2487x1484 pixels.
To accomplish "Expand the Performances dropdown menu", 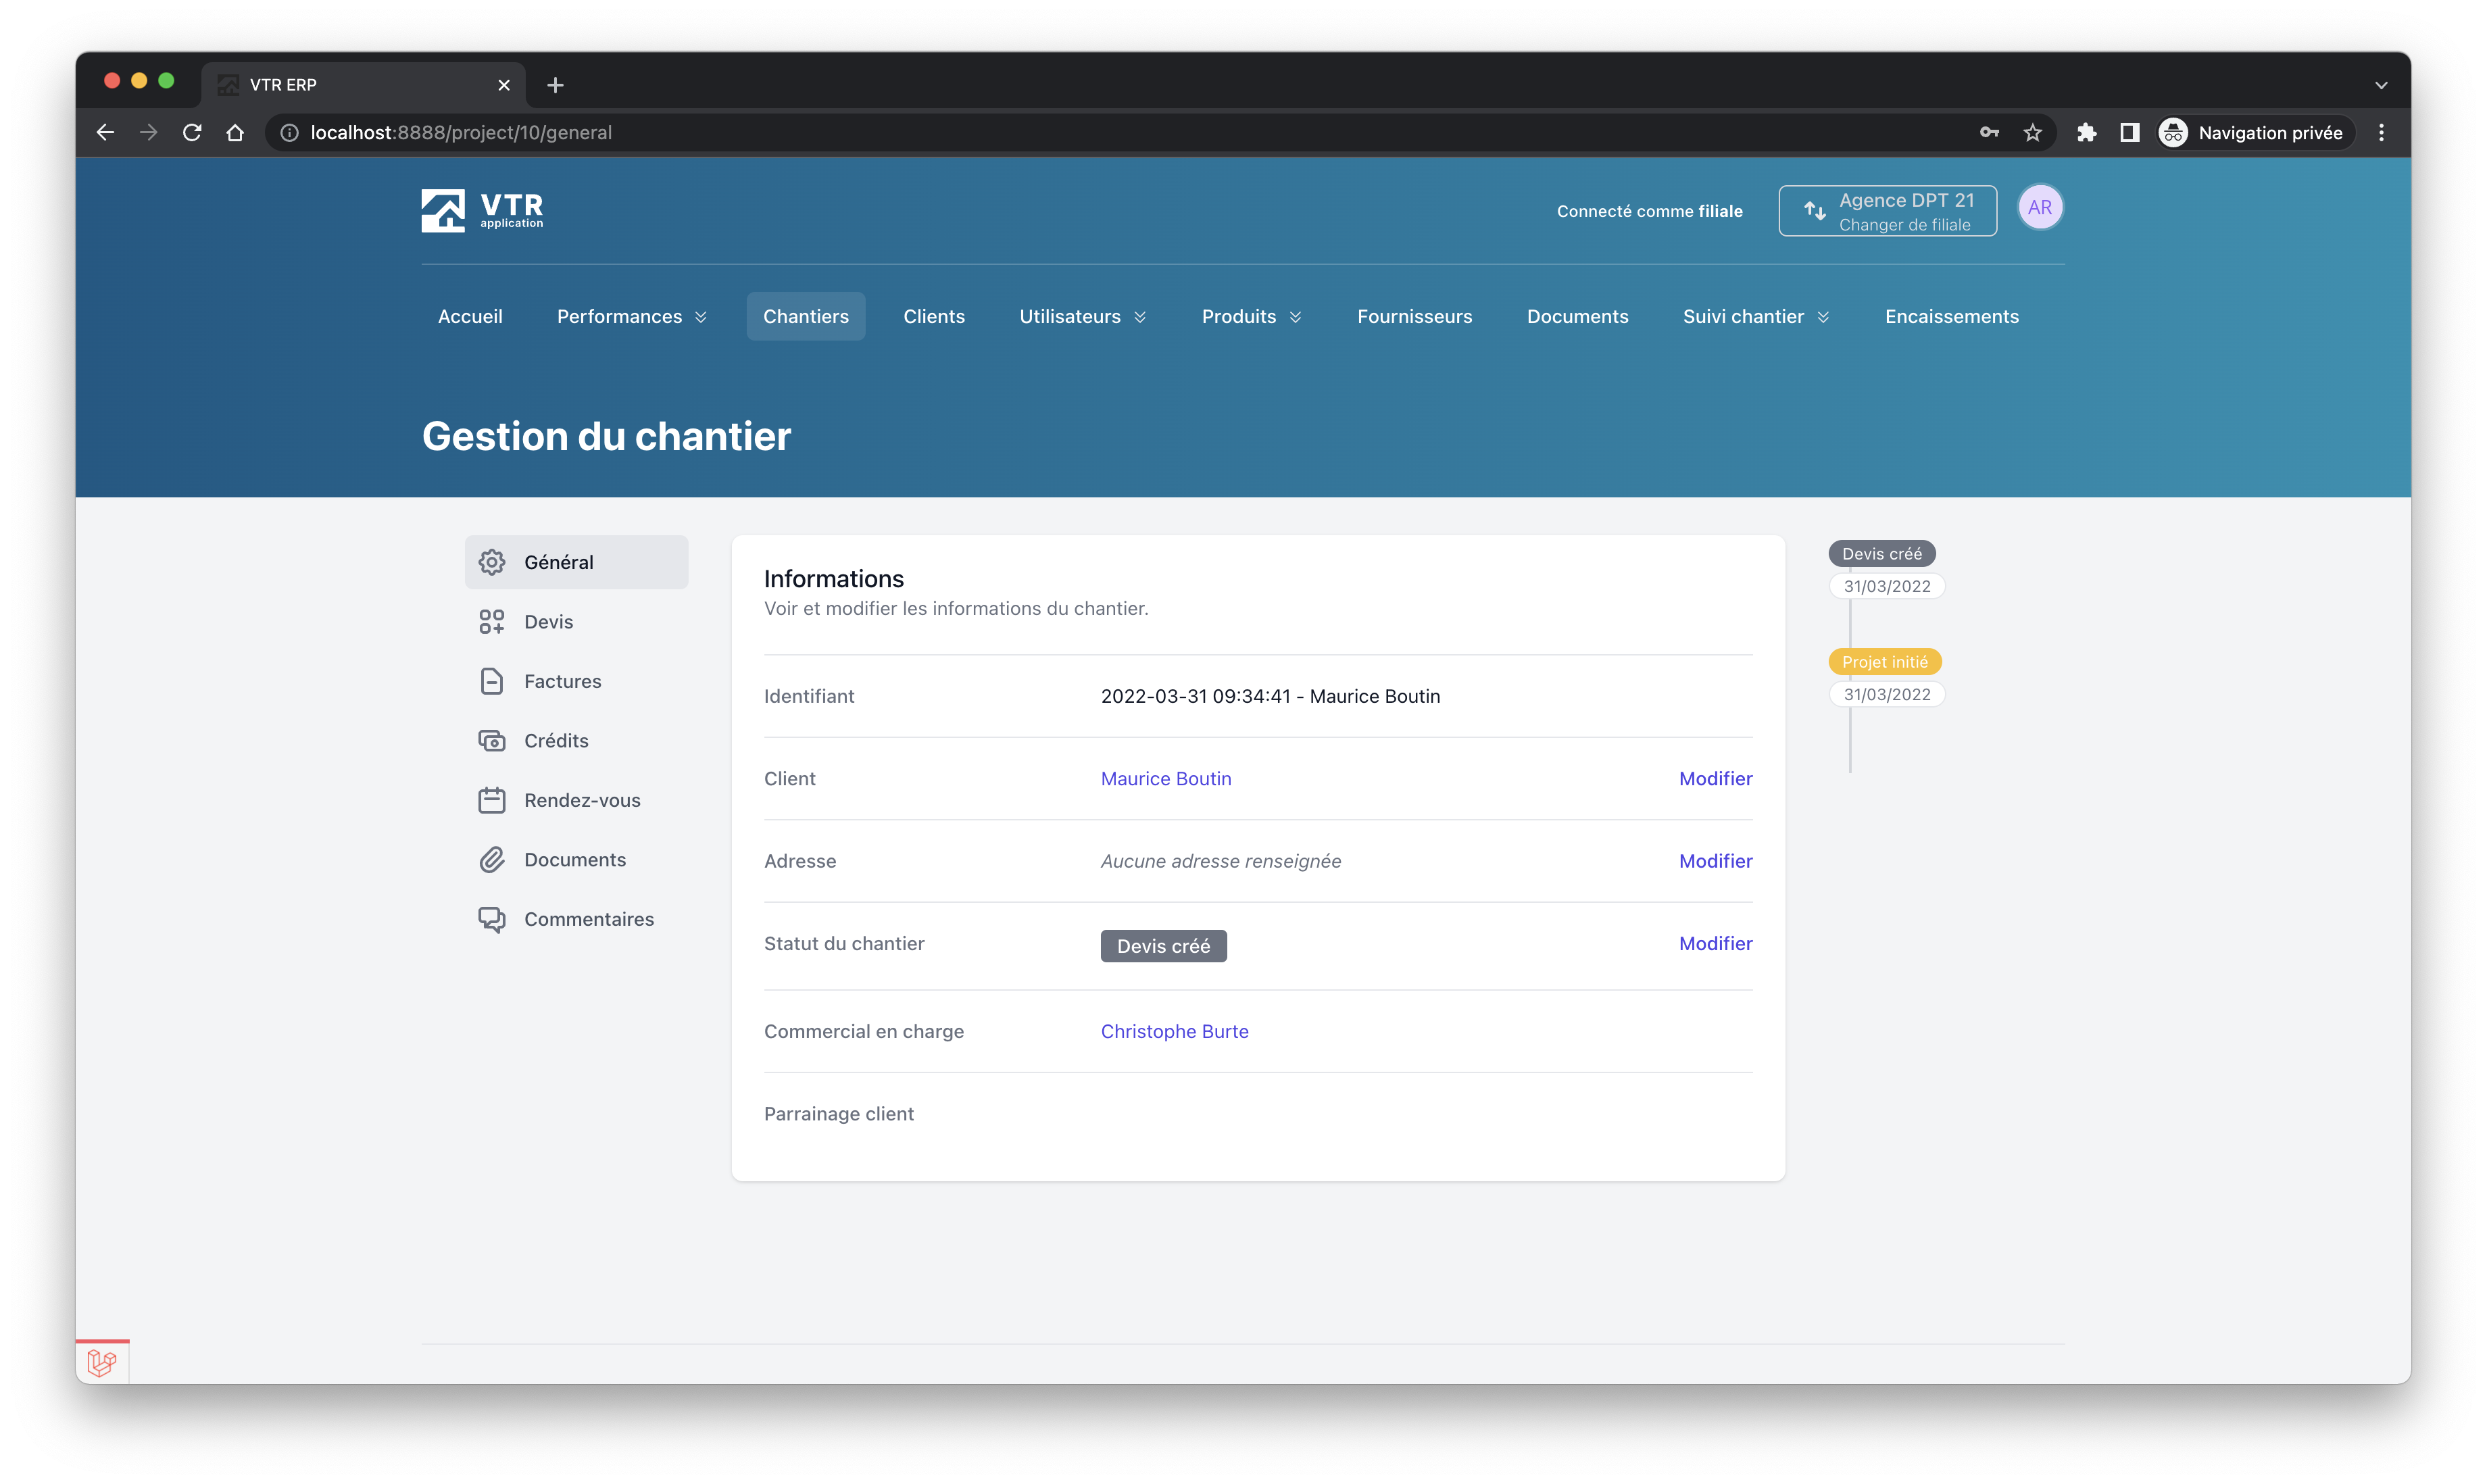I will pos(631,317).
